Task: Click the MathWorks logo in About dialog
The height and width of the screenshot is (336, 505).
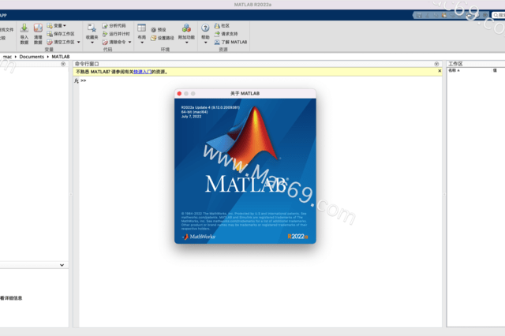Action: (x=199, y=237)
